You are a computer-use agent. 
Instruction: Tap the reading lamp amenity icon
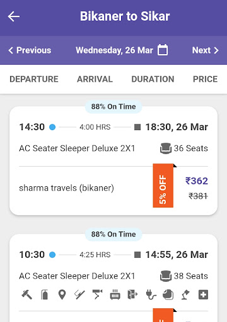(185, 294)
